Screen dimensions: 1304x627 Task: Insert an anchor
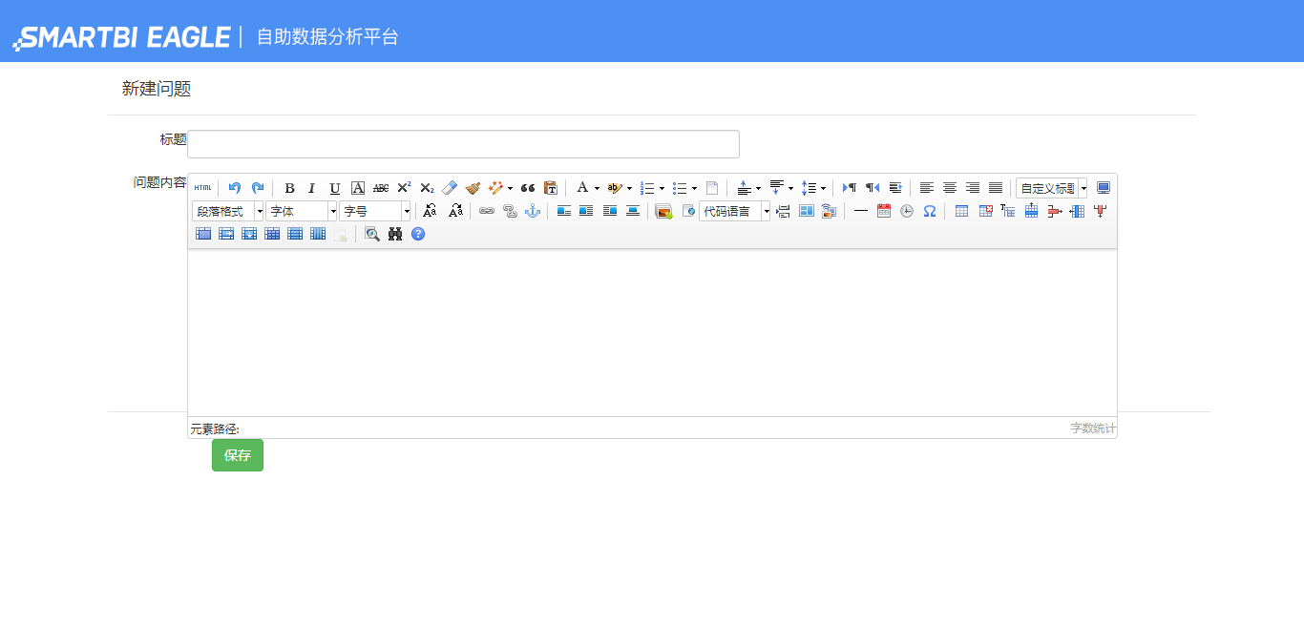533,211
